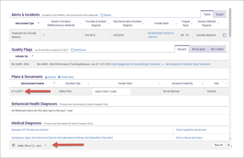Open Diseases Of The Nervous System link
This screenshot has width=244, height=158.
click(30, 130)
